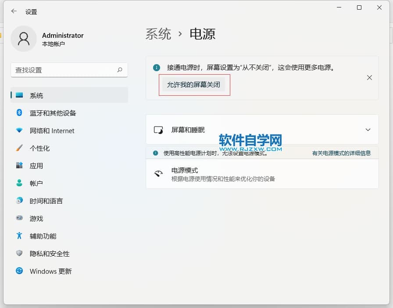
Task: Go to 帐户 settings page
Action: 36,183
